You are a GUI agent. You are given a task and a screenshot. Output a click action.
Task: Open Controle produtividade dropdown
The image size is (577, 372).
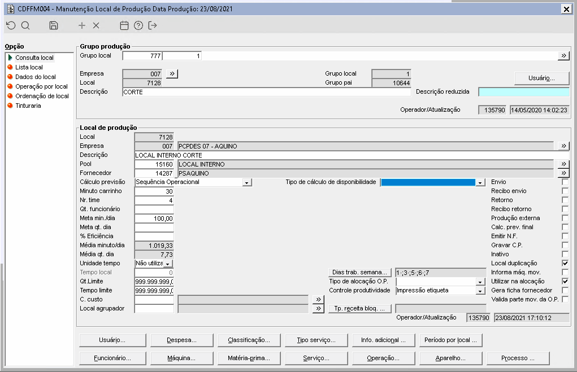click(x=480, y=291)
